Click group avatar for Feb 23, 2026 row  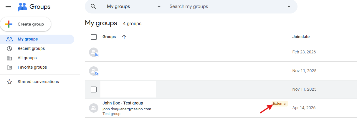click(94, 52)
